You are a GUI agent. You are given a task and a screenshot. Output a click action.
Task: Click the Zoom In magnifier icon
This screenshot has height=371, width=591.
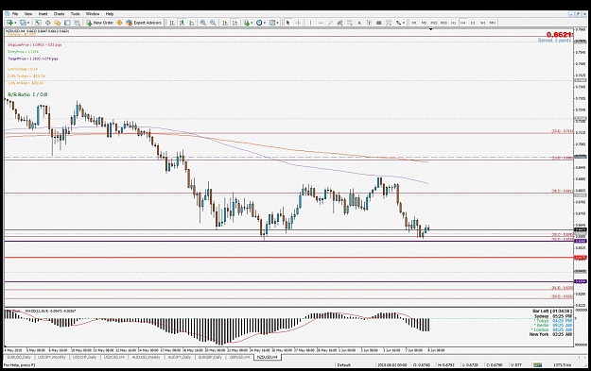pyautogui.click(x=203, y=23)
